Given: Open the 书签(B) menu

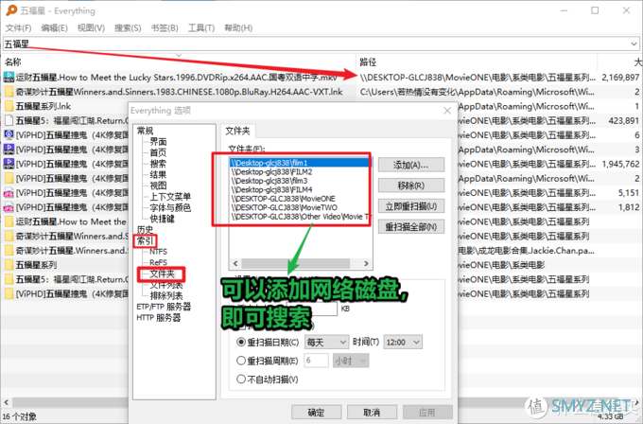Looking at the screenshot, I should (165, 27).
